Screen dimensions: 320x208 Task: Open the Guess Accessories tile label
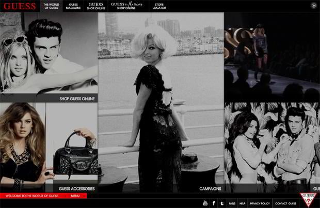pos(78,189)
